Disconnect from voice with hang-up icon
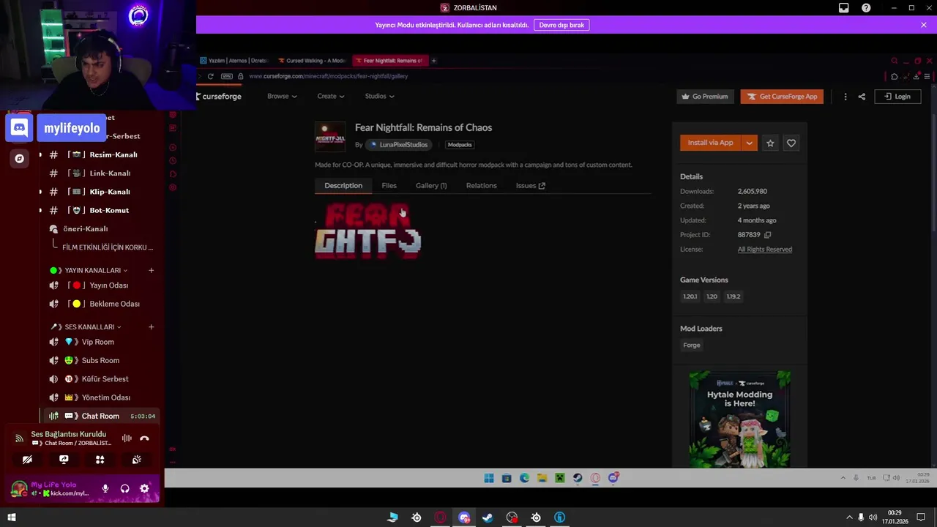 pyautogui.click(x=144, y=438)
